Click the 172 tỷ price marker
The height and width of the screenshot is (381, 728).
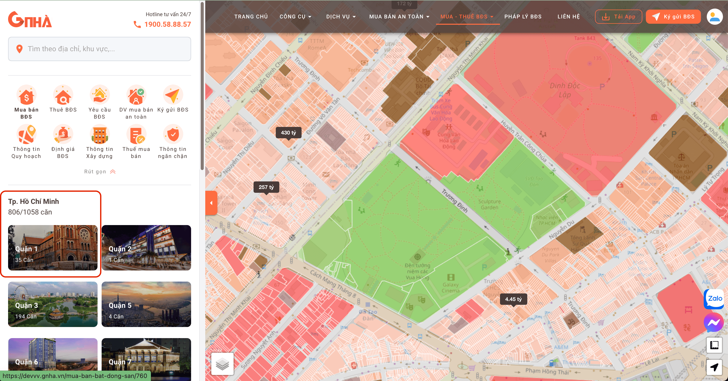click(404, 4)
